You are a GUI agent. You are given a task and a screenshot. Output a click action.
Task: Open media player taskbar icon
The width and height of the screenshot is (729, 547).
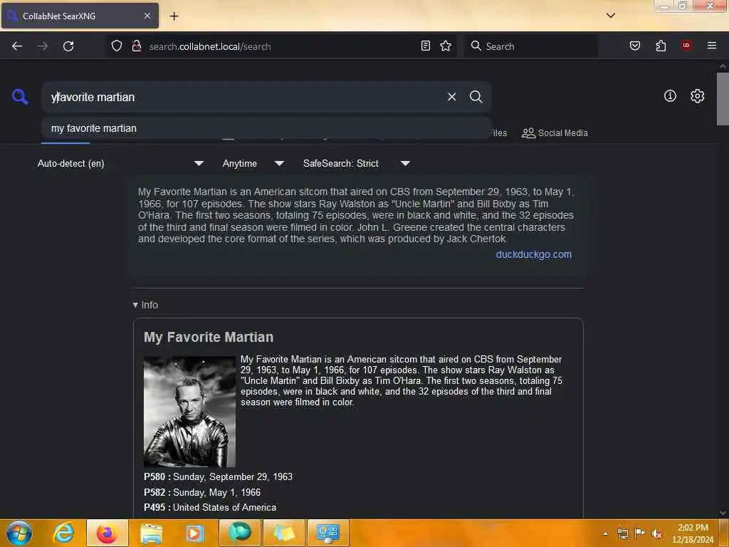(x=195, y=533)
